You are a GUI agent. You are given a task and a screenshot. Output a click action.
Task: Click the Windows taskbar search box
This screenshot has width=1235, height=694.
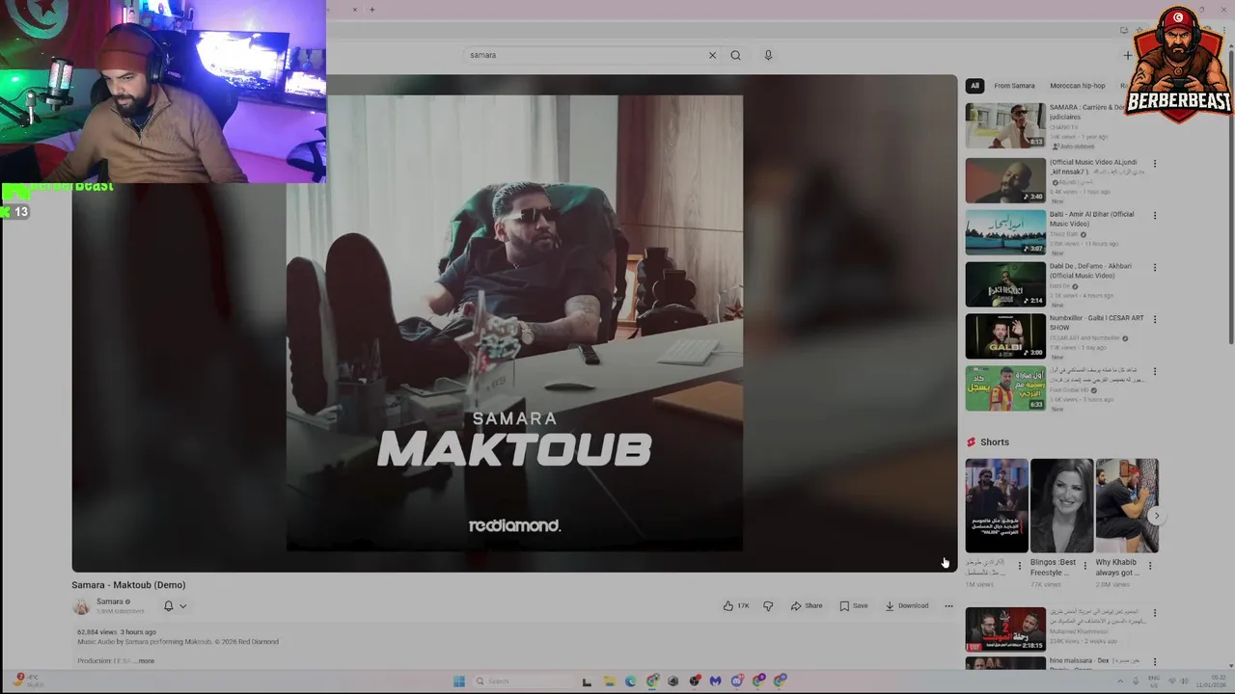(522, 681)
